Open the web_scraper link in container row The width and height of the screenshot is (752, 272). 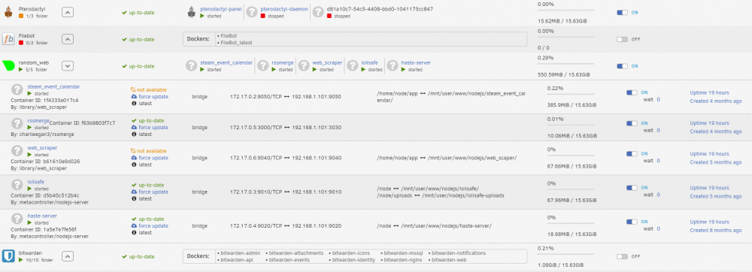coord(42,148)
